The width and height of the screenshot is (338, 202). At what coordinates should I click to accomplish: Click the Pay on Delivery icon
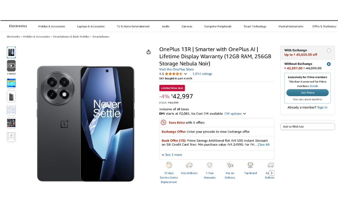(x=230, y=165)
